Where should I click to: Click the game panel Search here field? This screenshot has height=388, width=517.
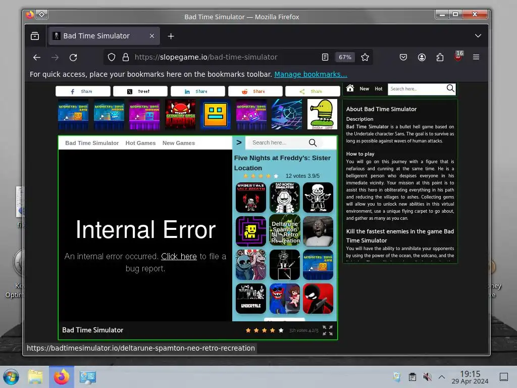[277, 142]
